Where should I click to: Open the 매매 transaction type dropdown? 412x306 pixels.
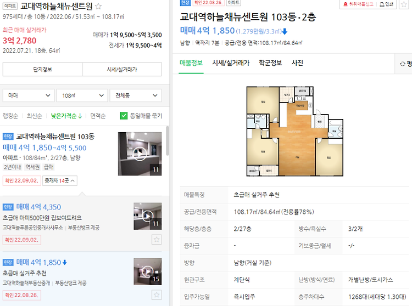click(x=29, y=95)
